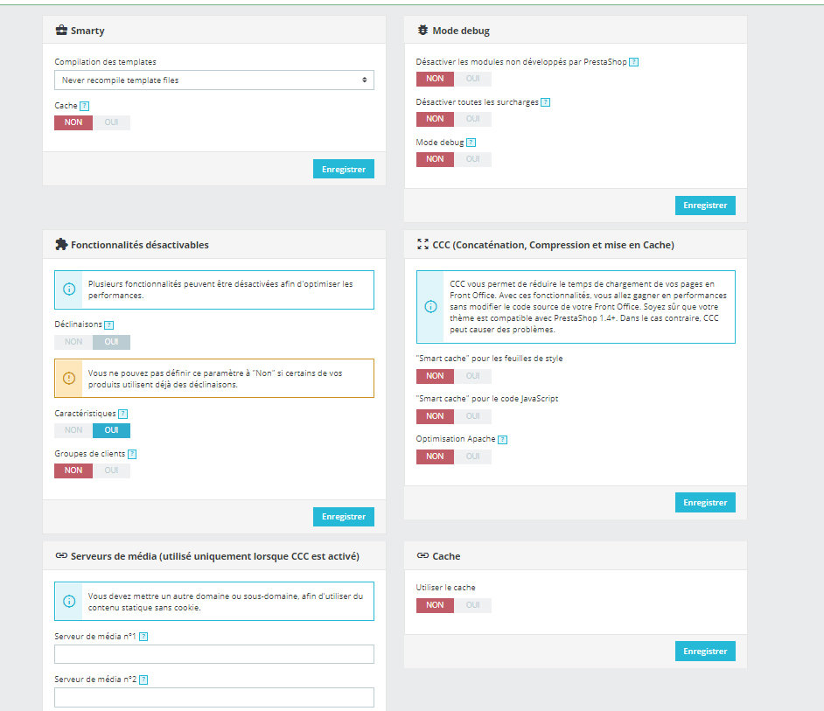Open Compilation des templates dropdown
Viewport: 824px width, 711px height.
(214, 80)
